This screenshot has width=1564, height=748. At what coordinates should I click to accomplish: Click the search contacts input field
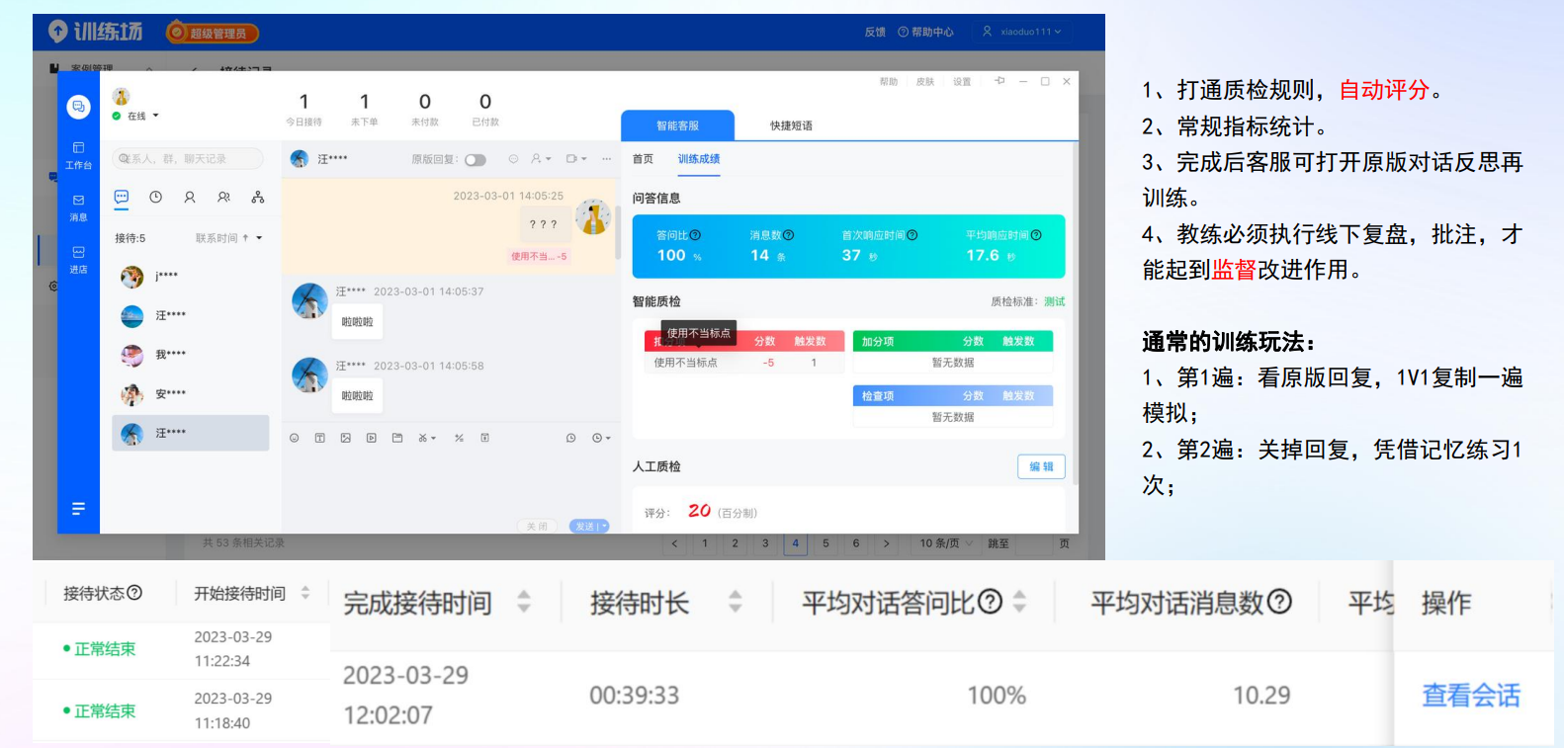coord(188,158)
